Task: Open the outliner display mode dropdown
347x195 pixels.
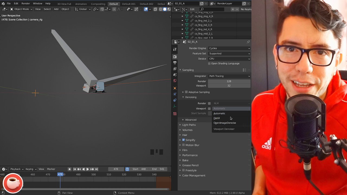Action: click(x=184, y=9)
